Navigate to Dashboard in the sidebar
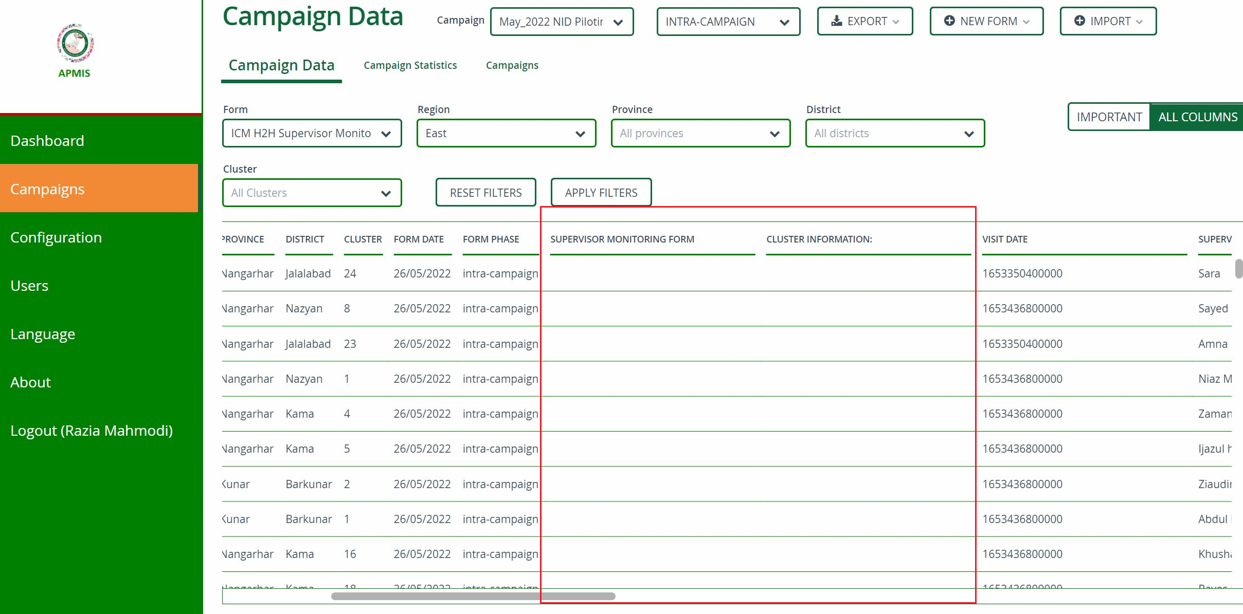The image size is (1243, 614). (47, 140)
